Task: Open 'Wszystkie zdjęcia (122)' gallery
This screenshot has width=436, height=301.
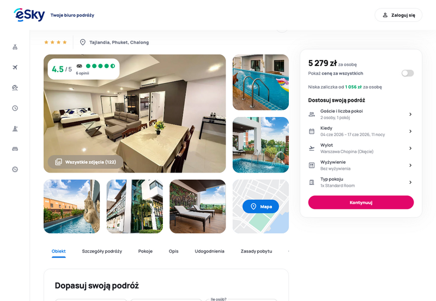Action: tap(86, 162)
